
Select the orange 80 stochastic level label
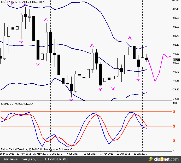(x=174, y=112)
